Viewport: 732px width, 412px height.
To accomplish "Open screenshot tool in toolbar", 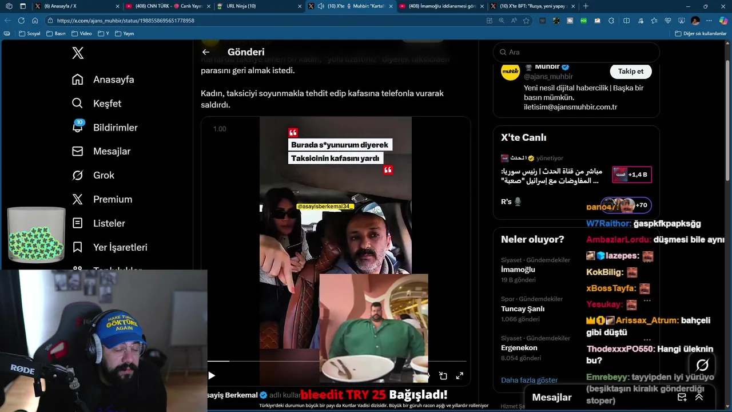I will tap(681, 21).
